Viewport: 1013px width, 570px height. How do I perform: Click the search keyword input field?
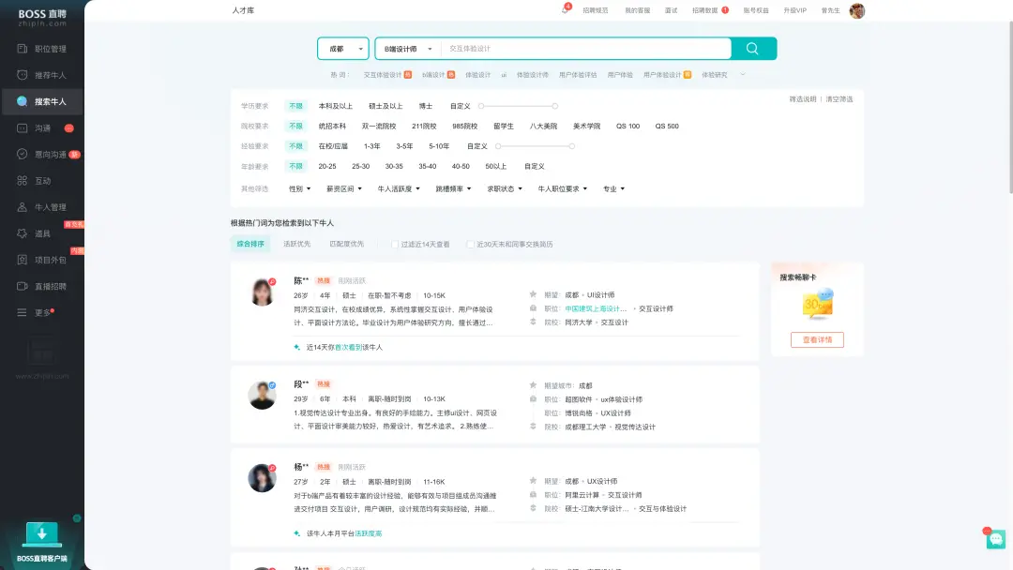(x=582, y=49)
